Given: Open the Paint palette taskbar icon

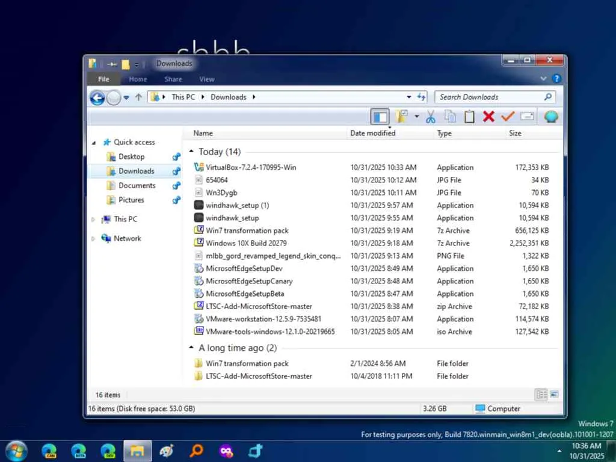Looking at the screenshot, I should click(167, 451).
